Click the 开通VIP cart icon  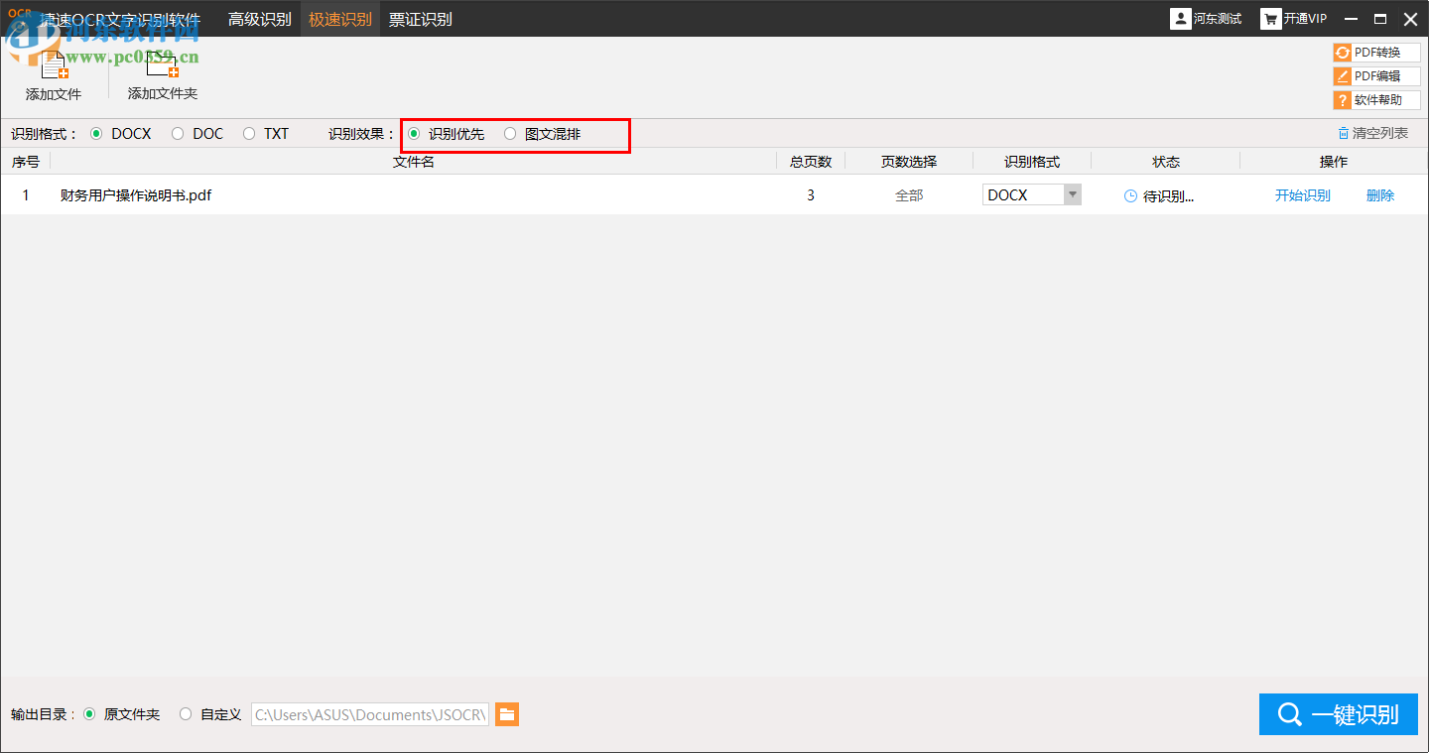pos(1271,18)
